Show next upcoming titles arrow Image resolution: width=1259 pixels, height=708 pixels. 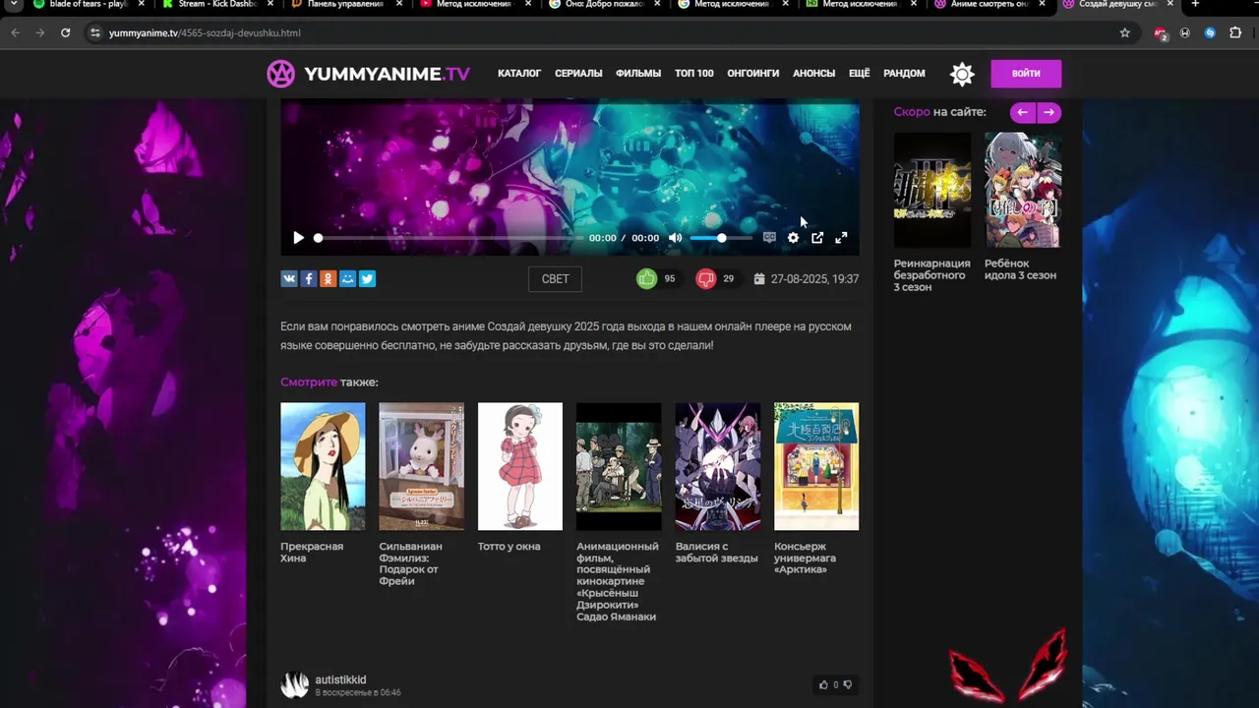tap(1049, 112)
